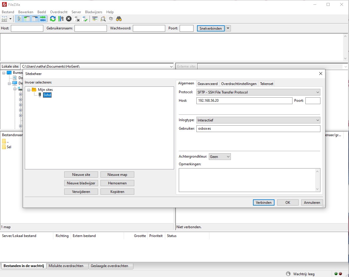Click the Prioriteit queue column header
Screen dimensions: 349x277
pos(156,236)
